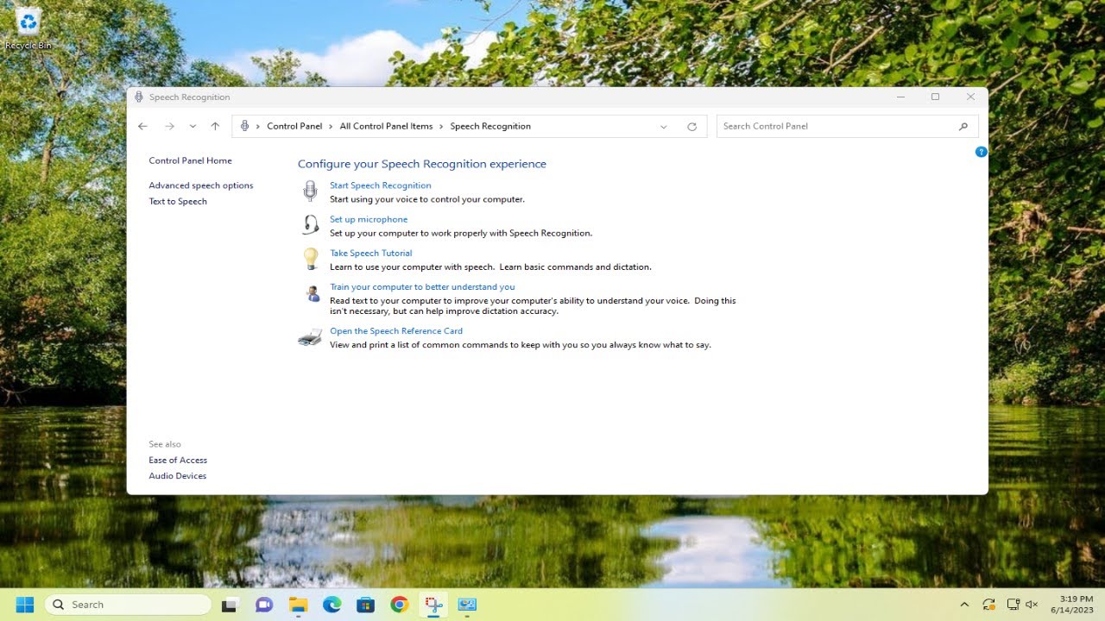Open Google Chrome from the taskbar
Screen dimensions: 1105x621
[399, 605]
